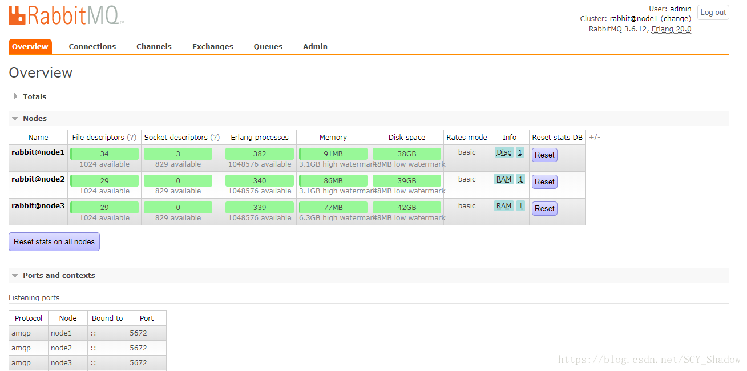
Task: Click node1 Erlang processes bar showing 382
Action: pos(260,154)
